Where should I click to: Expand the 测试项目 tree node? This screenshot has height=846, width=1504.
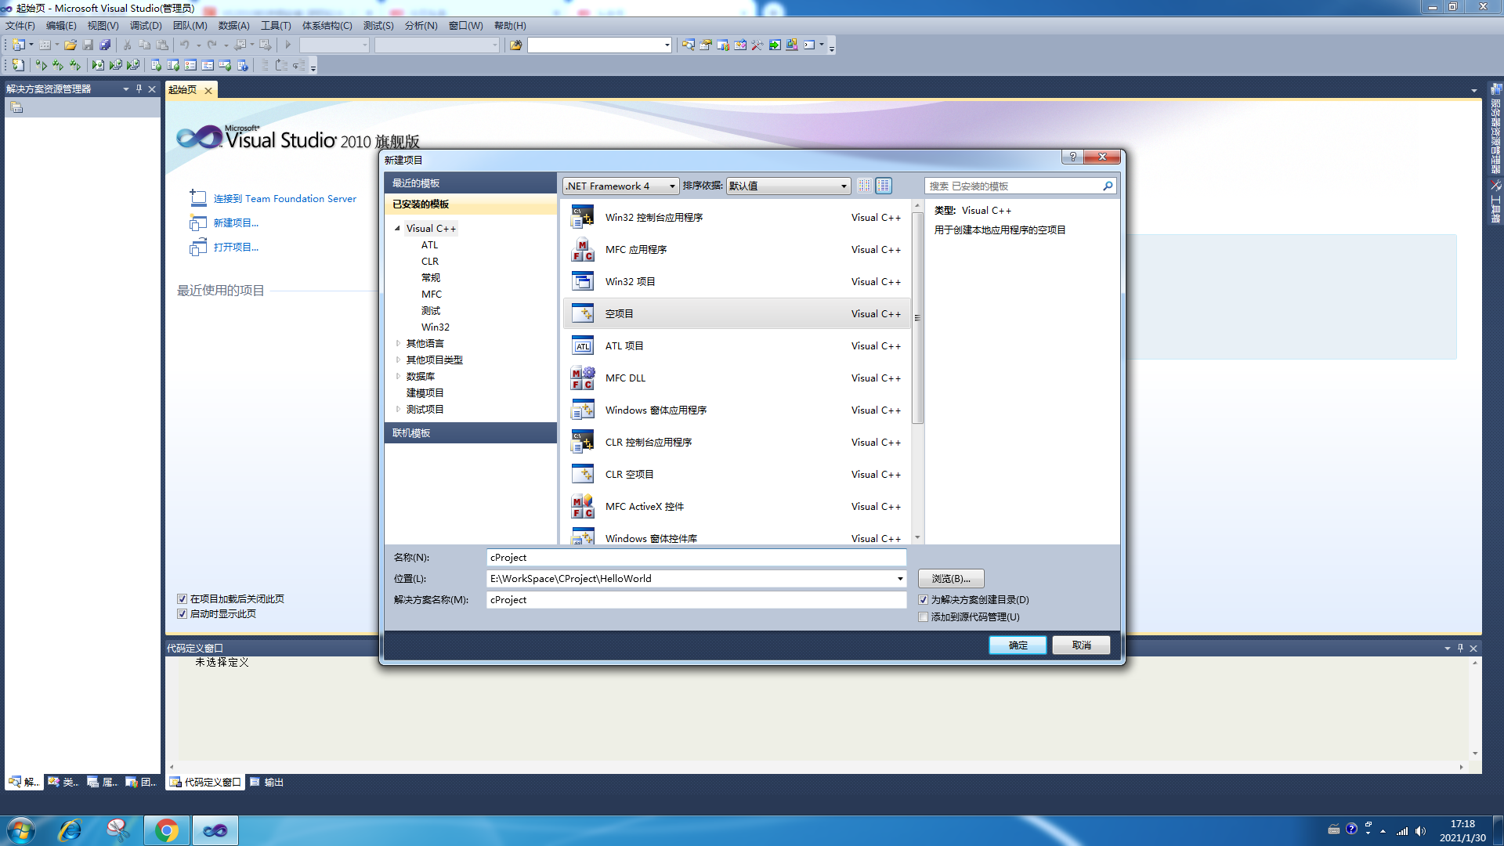coord(398,409)
